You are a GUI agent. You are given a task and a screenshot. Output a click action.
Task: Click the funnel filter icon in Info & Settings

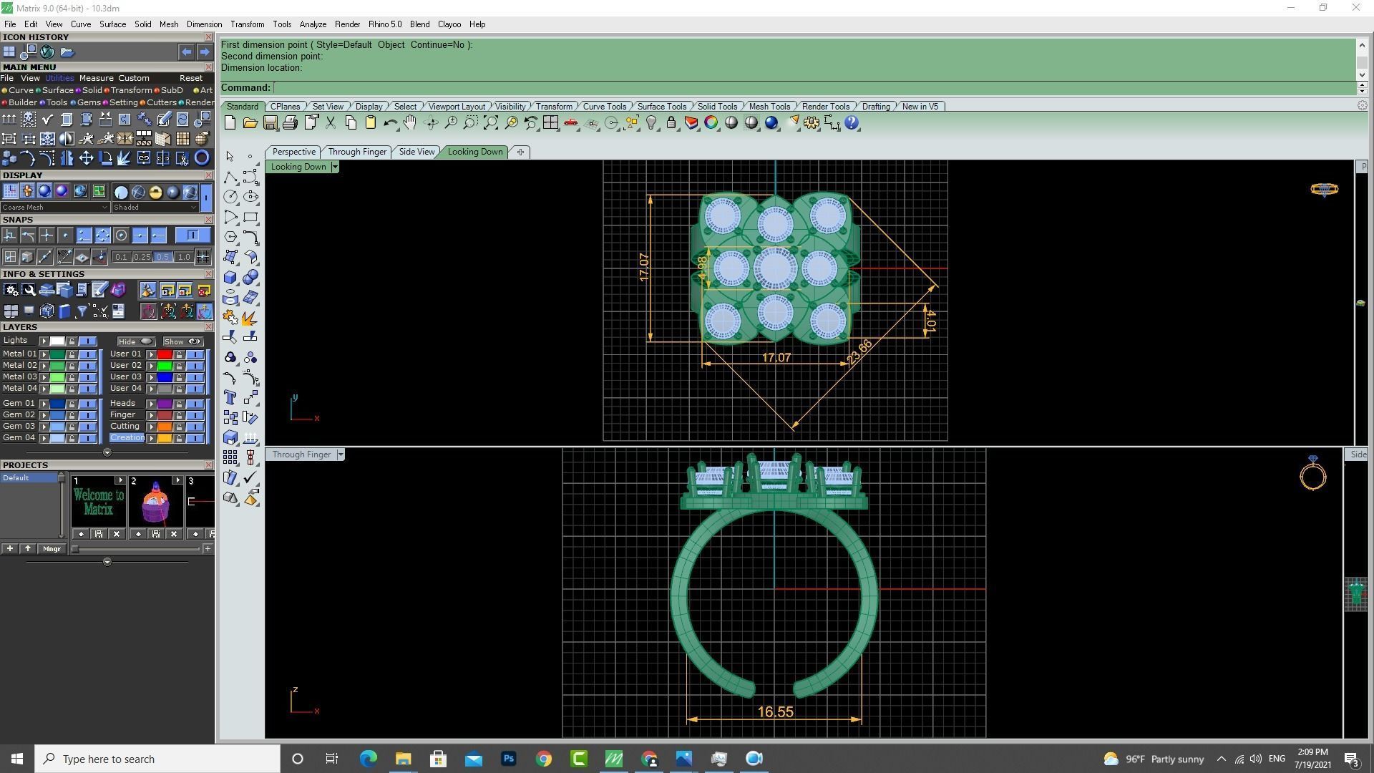[82, 311]
